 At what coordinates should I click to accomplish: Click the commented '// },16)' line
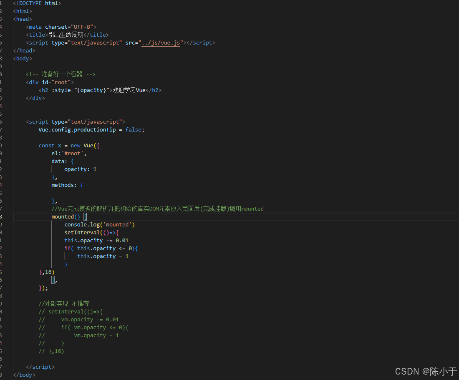click(51, 351)
